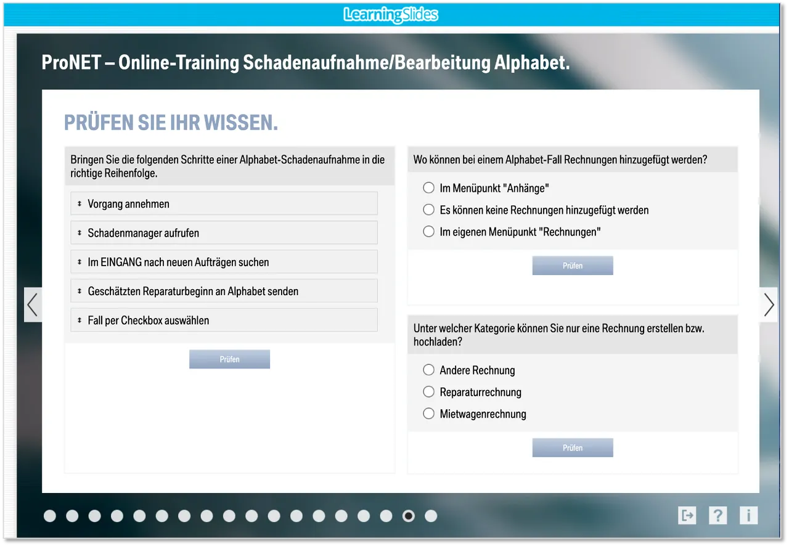Advance to the next slide arrow

(x=769, y=304)
